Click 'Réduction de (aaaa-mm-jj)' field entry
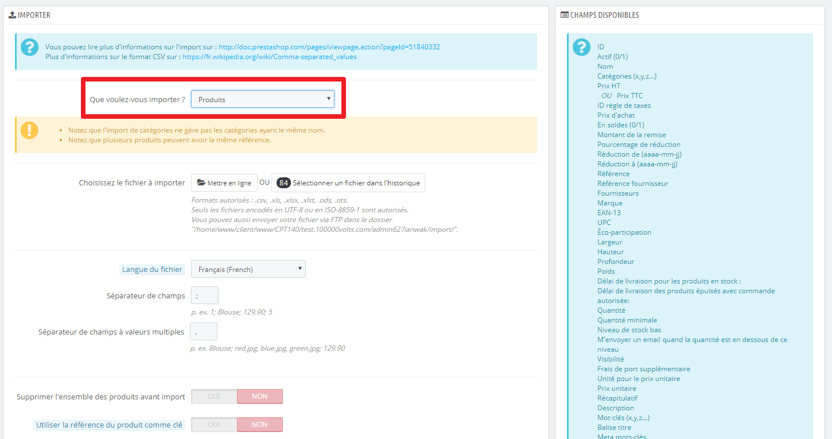The height and width of the screenshot is (439, 832). pyautogui.click(x=639, y=154)
